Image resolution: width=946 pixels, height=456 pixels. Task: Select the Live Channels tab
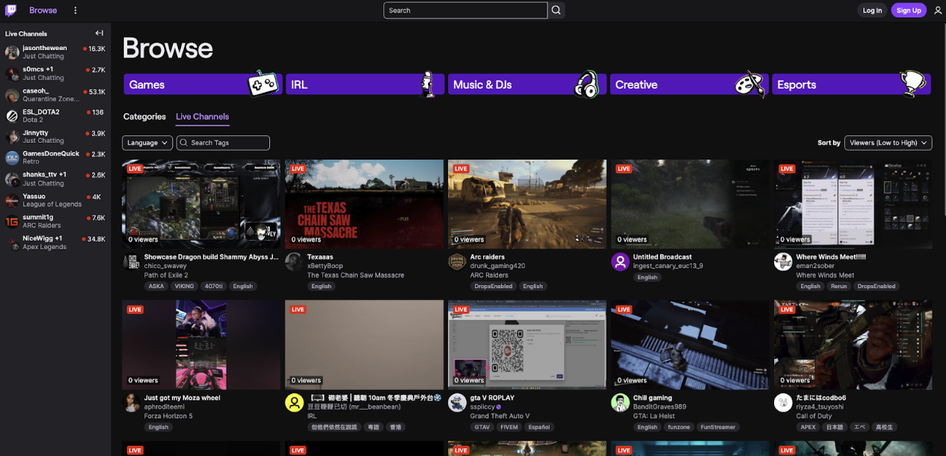[202, 117]
